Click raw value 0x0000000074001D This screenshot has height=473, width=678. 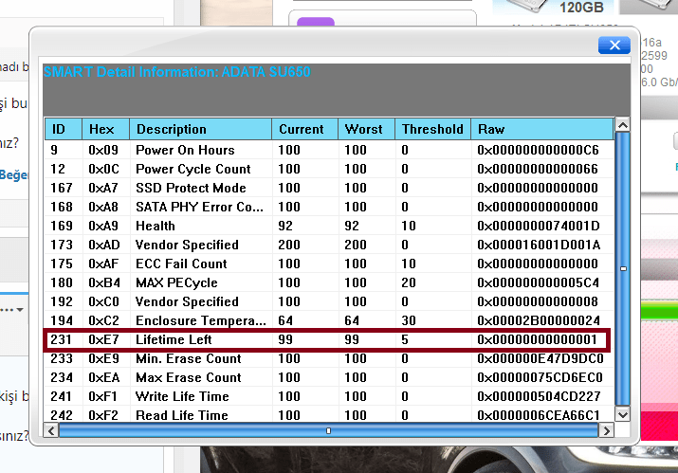(x=539, y=227)
